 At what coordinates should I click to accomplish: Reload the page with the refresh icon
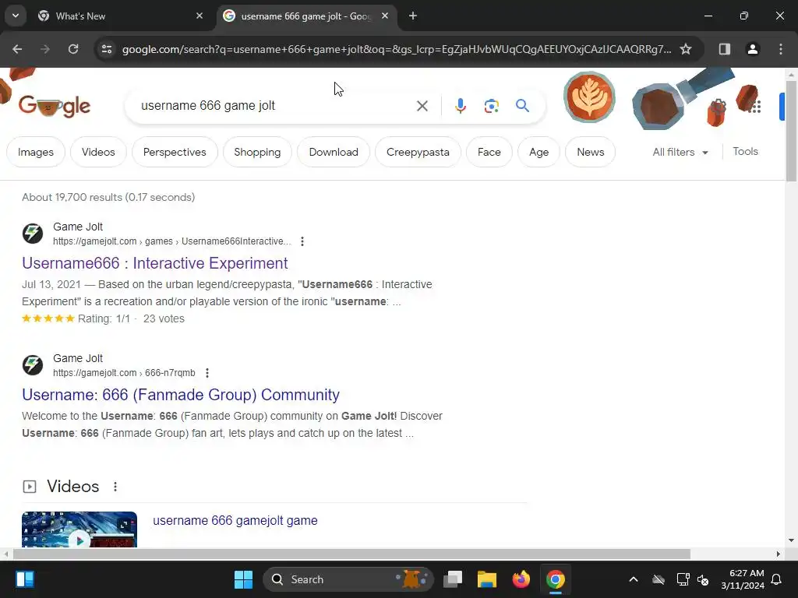73,49
